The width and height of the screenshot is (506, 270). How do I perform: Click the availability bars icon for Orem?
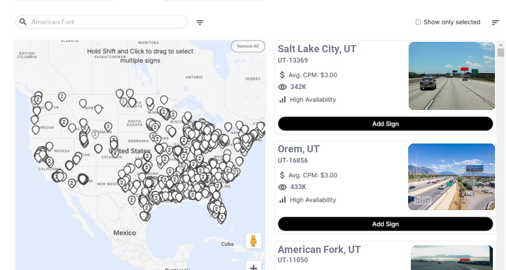coord(283,200)
